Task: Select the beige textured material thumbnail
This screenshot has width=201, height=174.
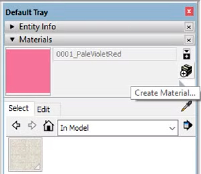Action: (x=25, y=154)
